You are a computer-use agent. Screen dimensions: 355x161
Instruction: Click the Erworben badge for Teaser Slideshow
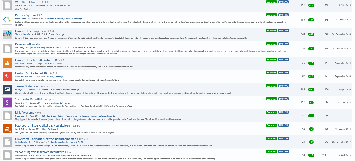point(271,86)
